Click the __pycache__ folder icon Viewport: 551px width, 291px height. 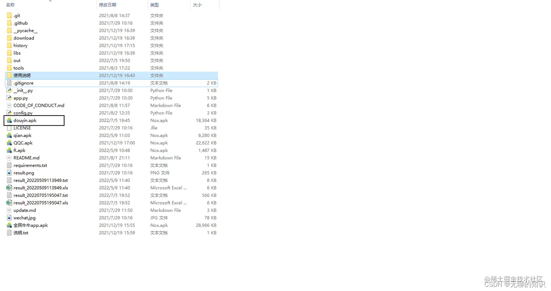coord(9,31)
